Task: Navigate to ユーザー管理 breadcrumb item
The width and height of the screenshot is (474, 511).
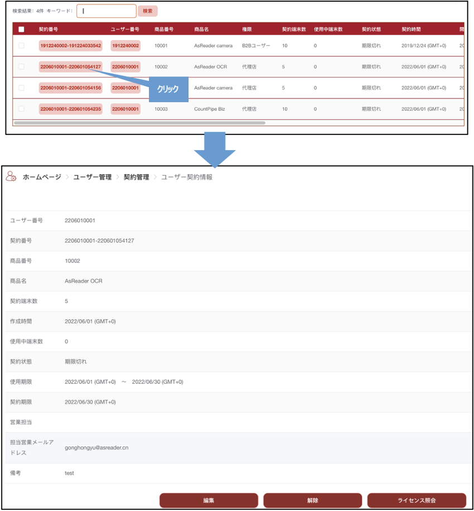Action: [93, 177]
